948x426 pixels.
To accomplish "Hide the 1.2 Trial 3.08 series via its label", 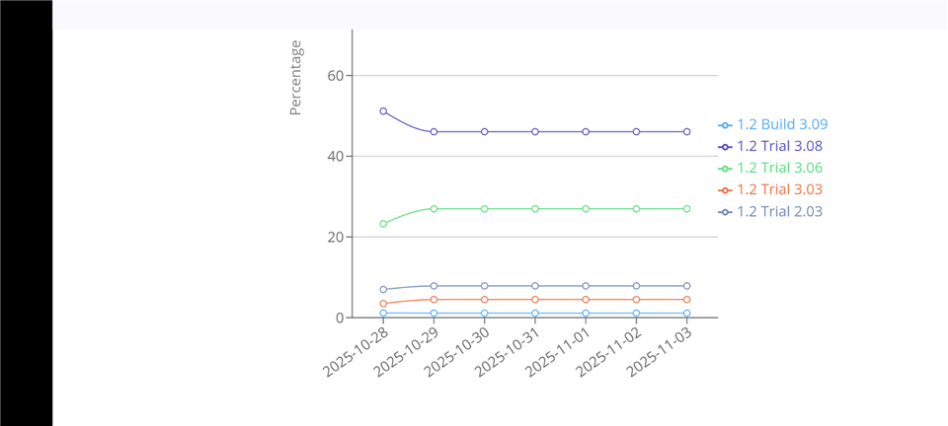I will point(779,147).
